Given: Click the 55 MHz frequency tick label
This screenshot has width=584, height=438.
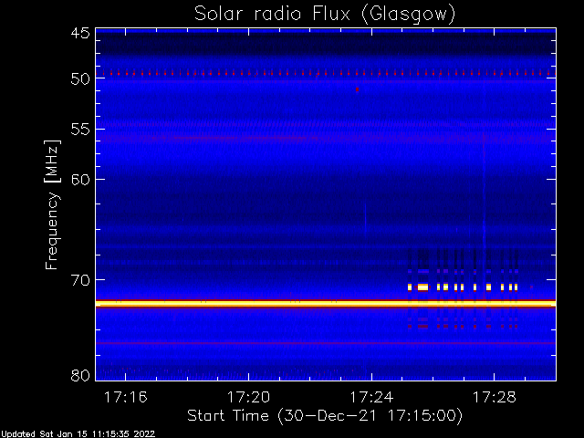Looking at the screenshot, I should click(80, 130).
